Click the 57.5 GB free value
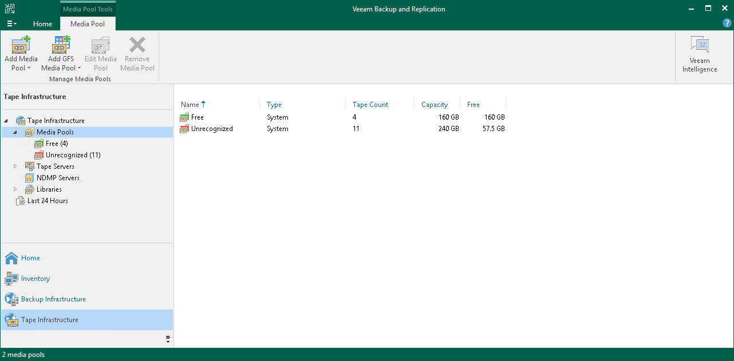 point(492,129)
